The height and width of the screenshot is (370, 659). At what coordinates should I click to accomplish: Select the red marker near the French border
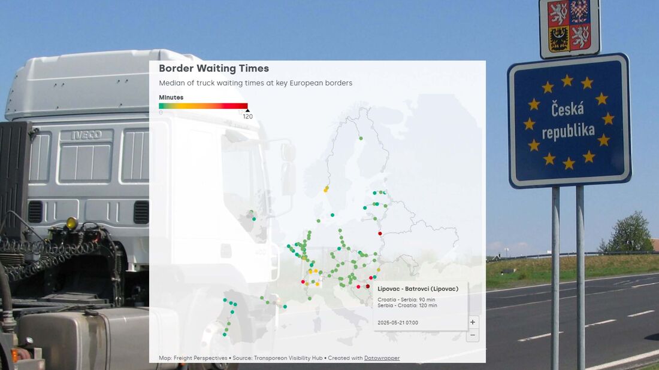[302, 282]
